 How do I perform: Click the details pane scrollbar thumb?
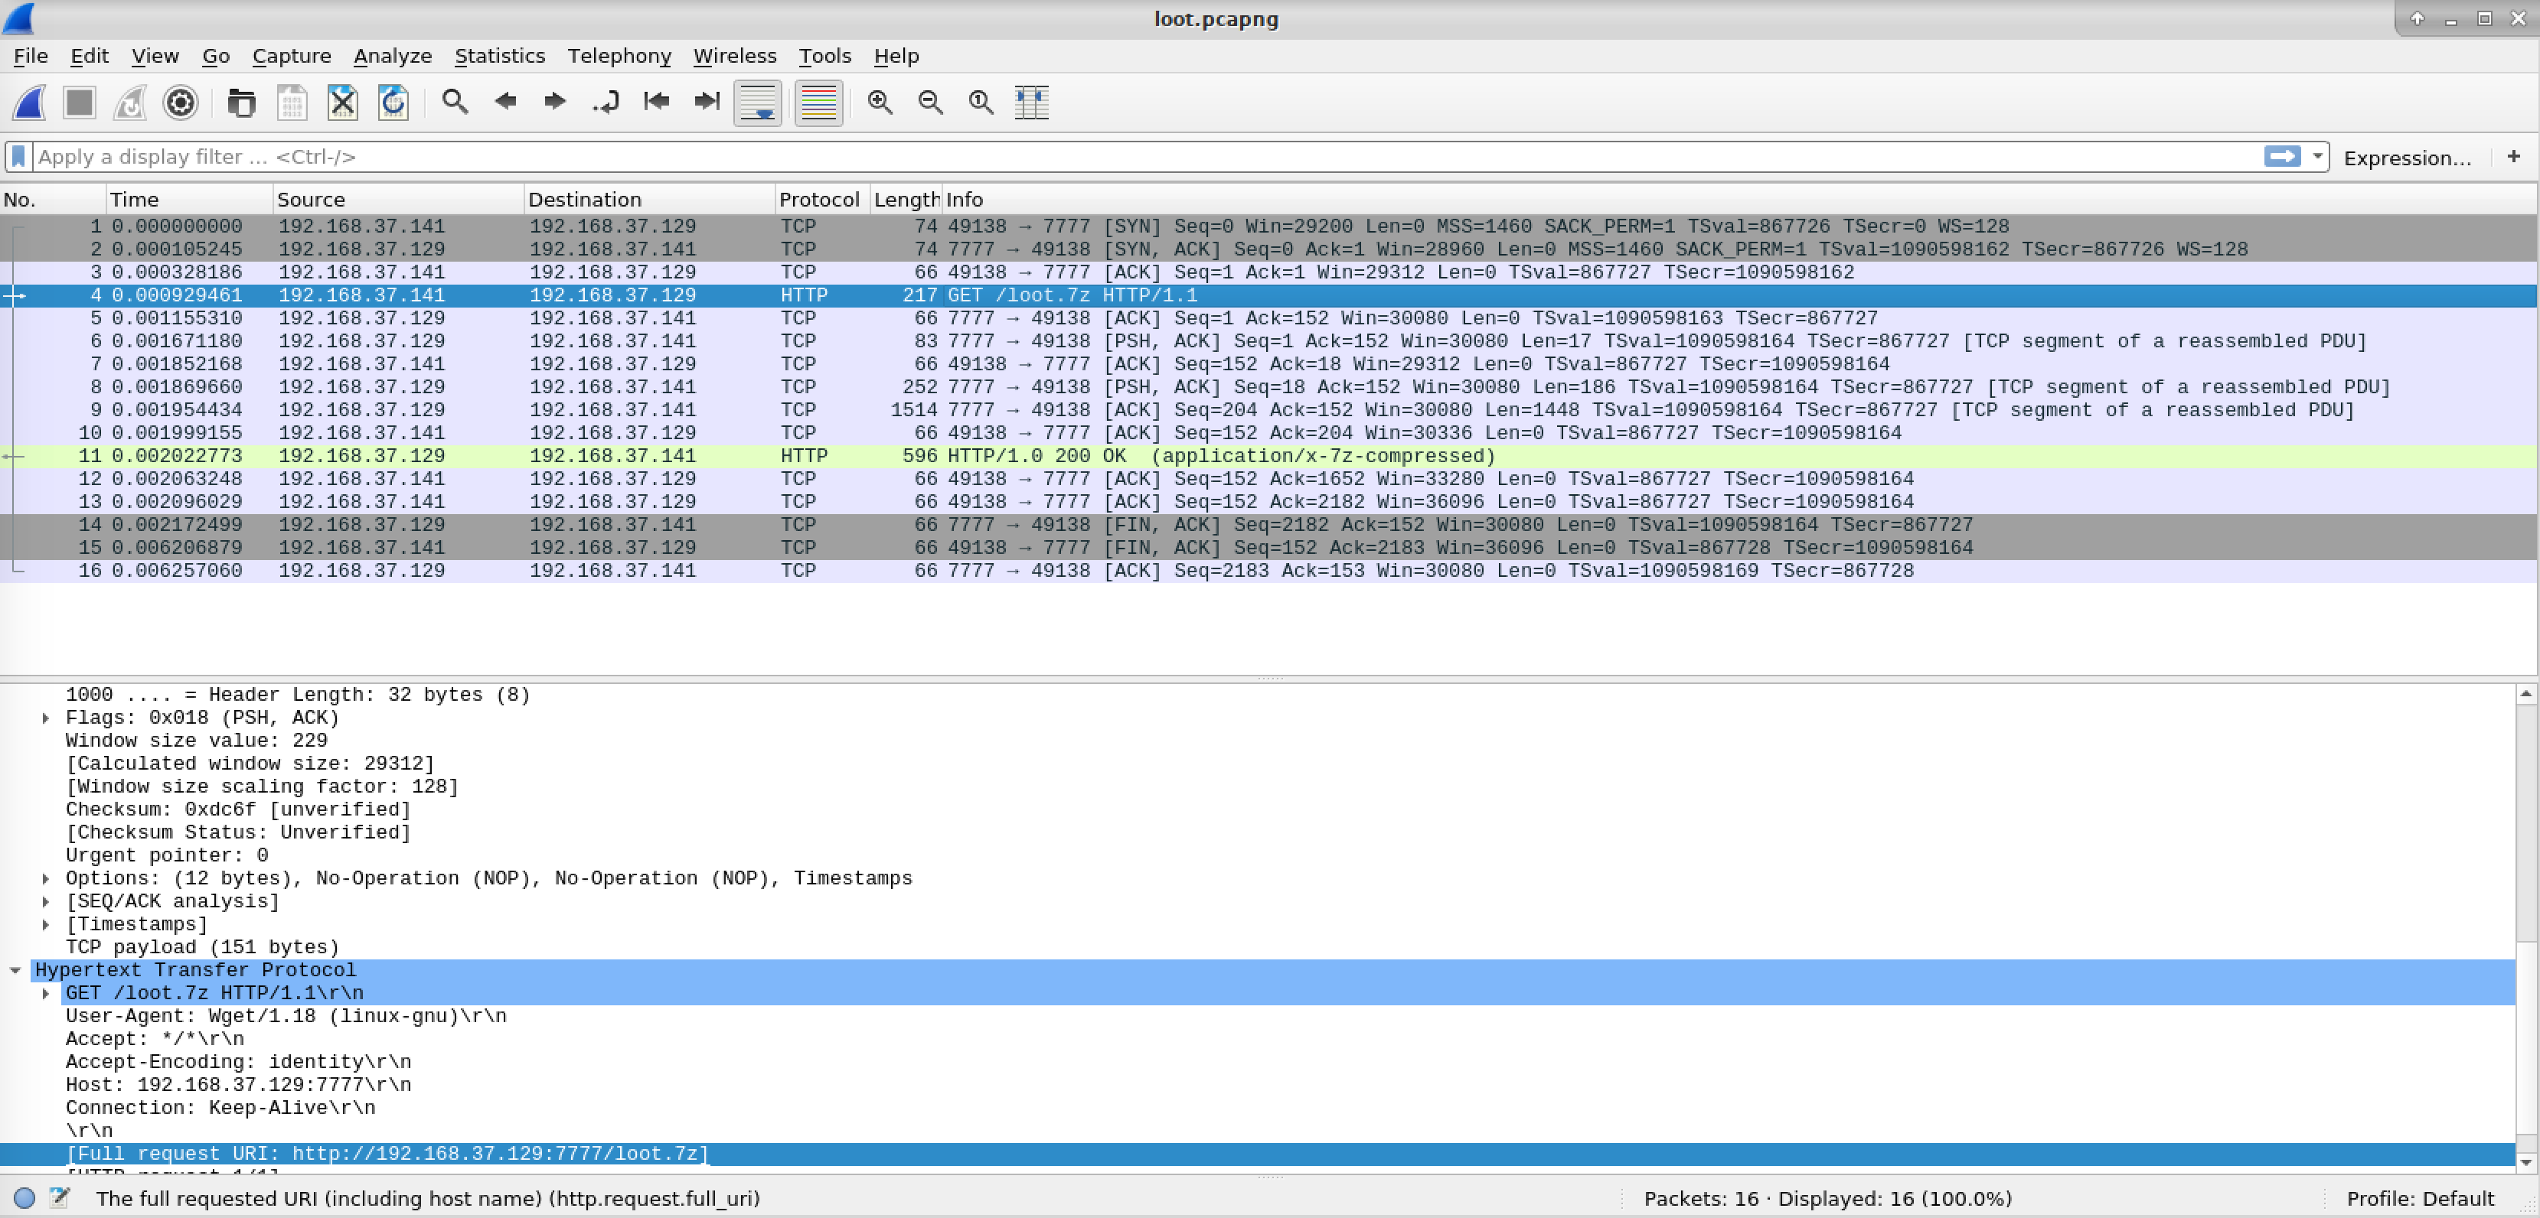click(2525, 1039)
